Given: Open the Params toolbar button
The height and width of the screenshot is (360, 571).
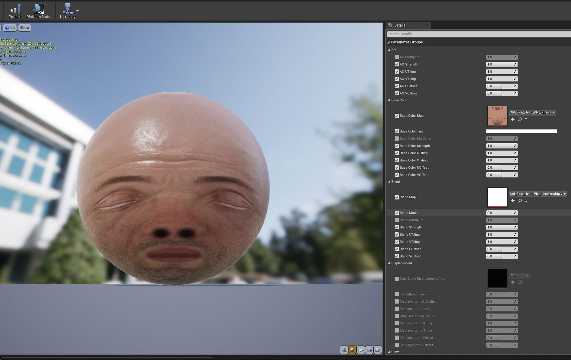Looking at the screenshot, I should [15, 11].
